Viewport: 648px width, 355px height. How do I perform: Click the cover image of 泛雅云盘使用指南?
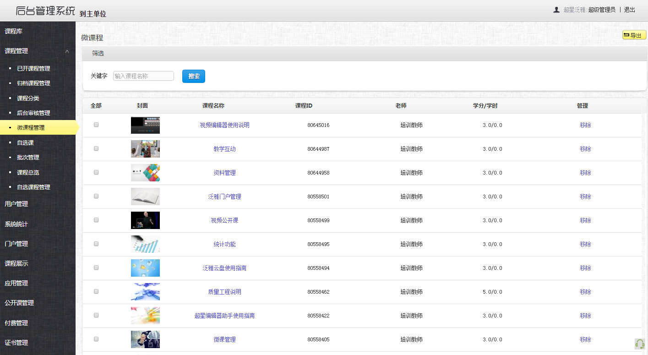coord(145,268)
